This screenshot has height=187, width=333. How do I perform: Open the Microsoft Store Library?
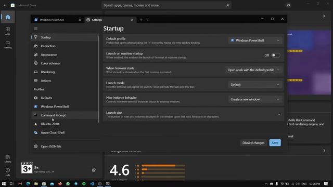click(x=8, y=158)
